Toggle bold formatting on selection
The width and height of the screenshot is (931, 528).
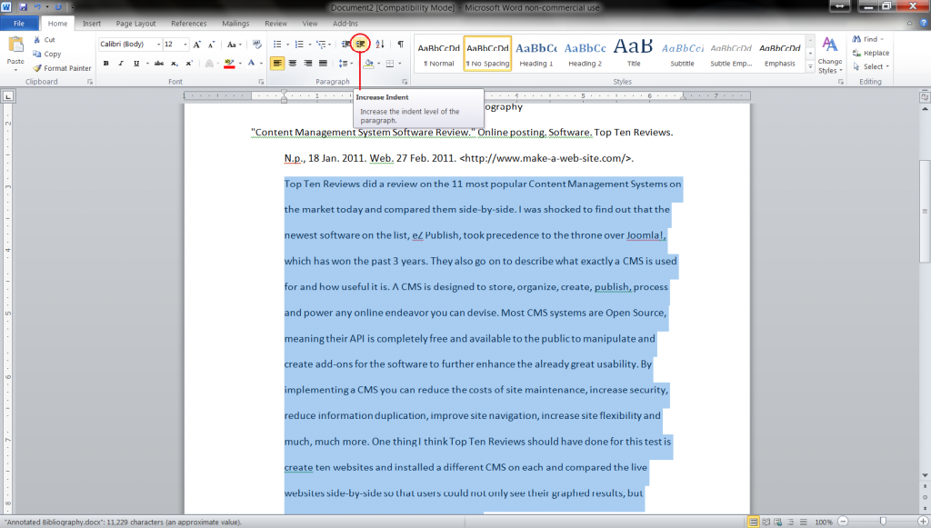tap(105, 64)
